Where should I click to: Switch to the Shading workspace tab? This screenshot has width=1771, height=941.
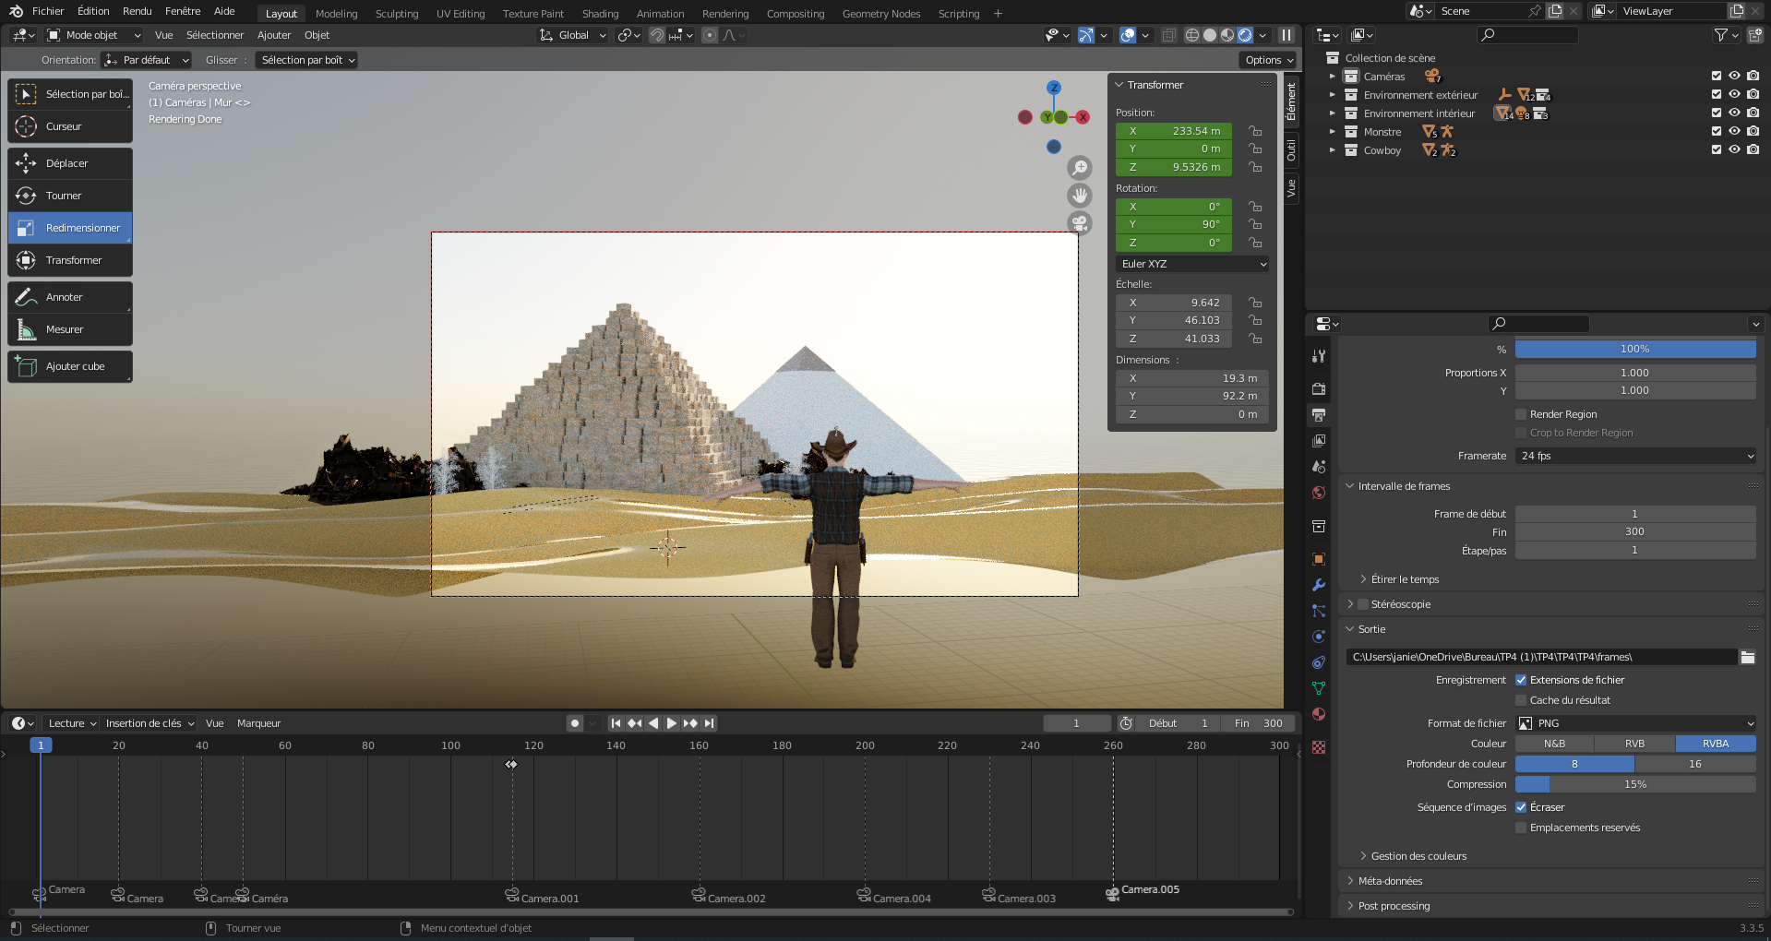600,14
